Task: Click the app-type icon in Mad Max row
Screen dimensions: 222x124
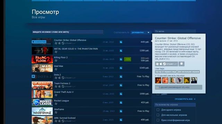Action: pyautogui.click(x=121, y=68)
